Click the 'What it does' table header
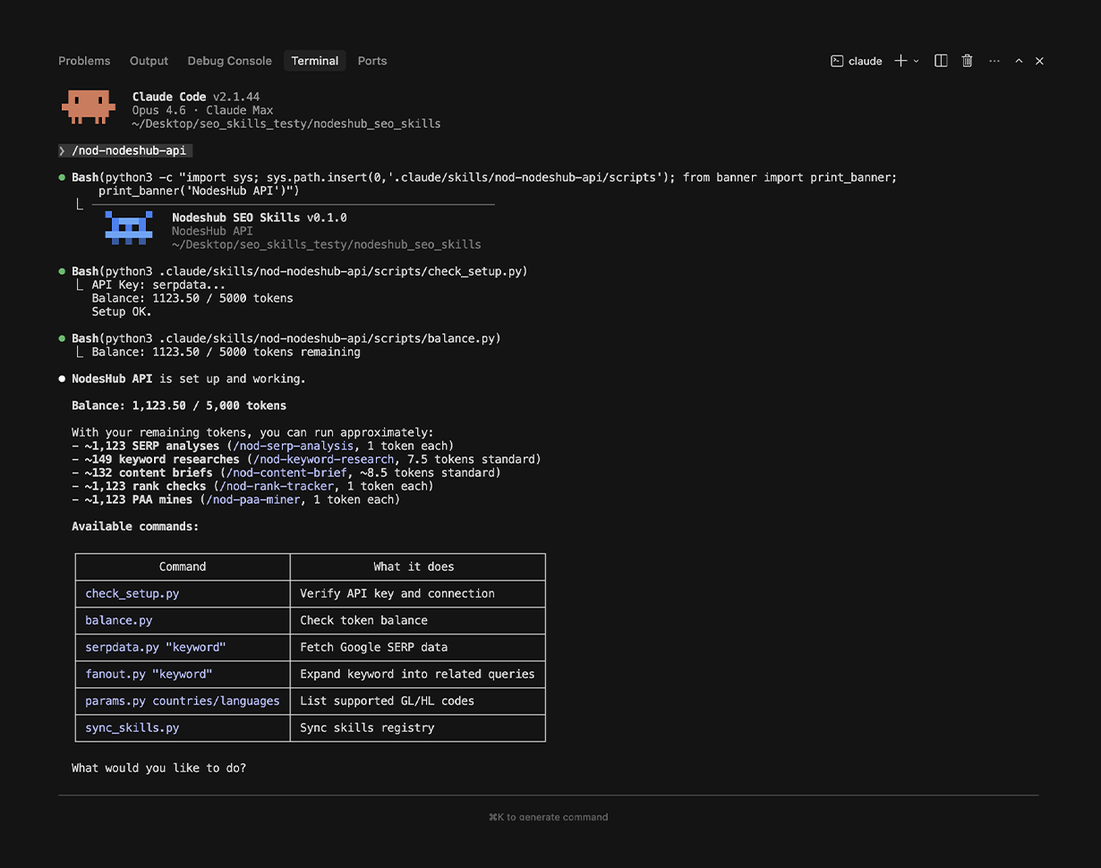Screen dimensions: 1101x868 (x=417, y=566)
